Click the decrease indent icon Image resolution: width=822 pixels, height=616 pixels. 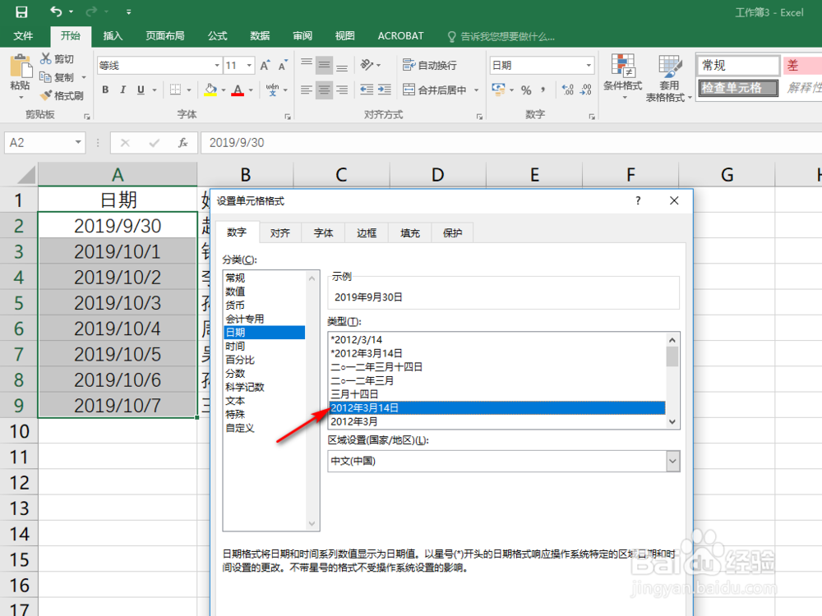click(367, 90)
